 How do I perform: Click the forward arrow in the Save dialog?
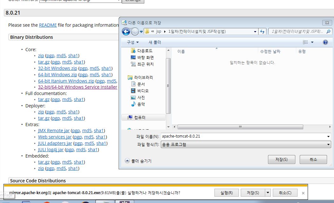[x=134, y=31]
